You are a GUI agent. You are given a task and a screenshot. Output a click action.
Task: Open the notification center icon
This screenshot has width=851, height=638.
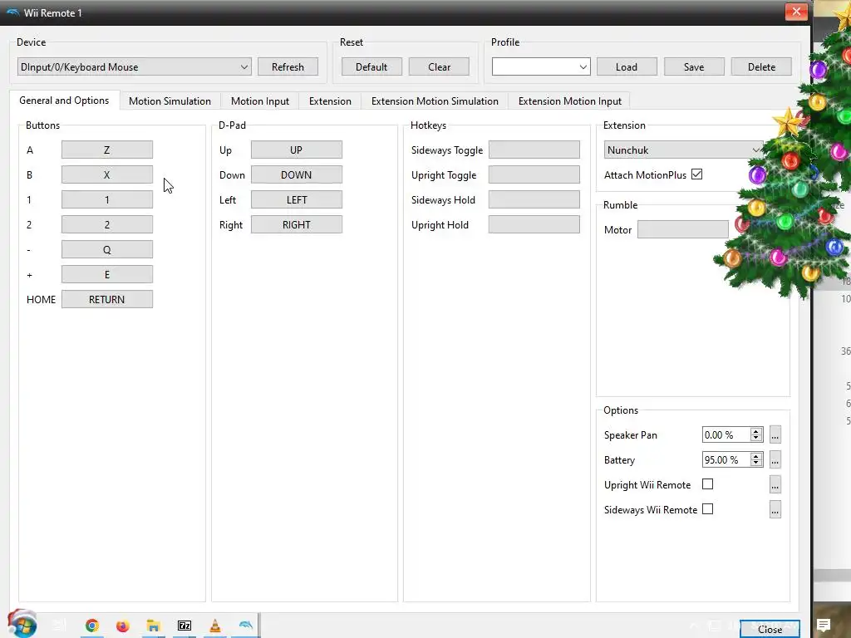[x=824, y=625]
